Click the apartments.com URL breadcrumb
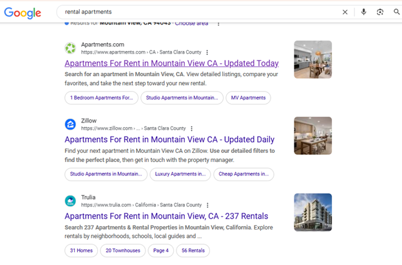 [141, 52]
